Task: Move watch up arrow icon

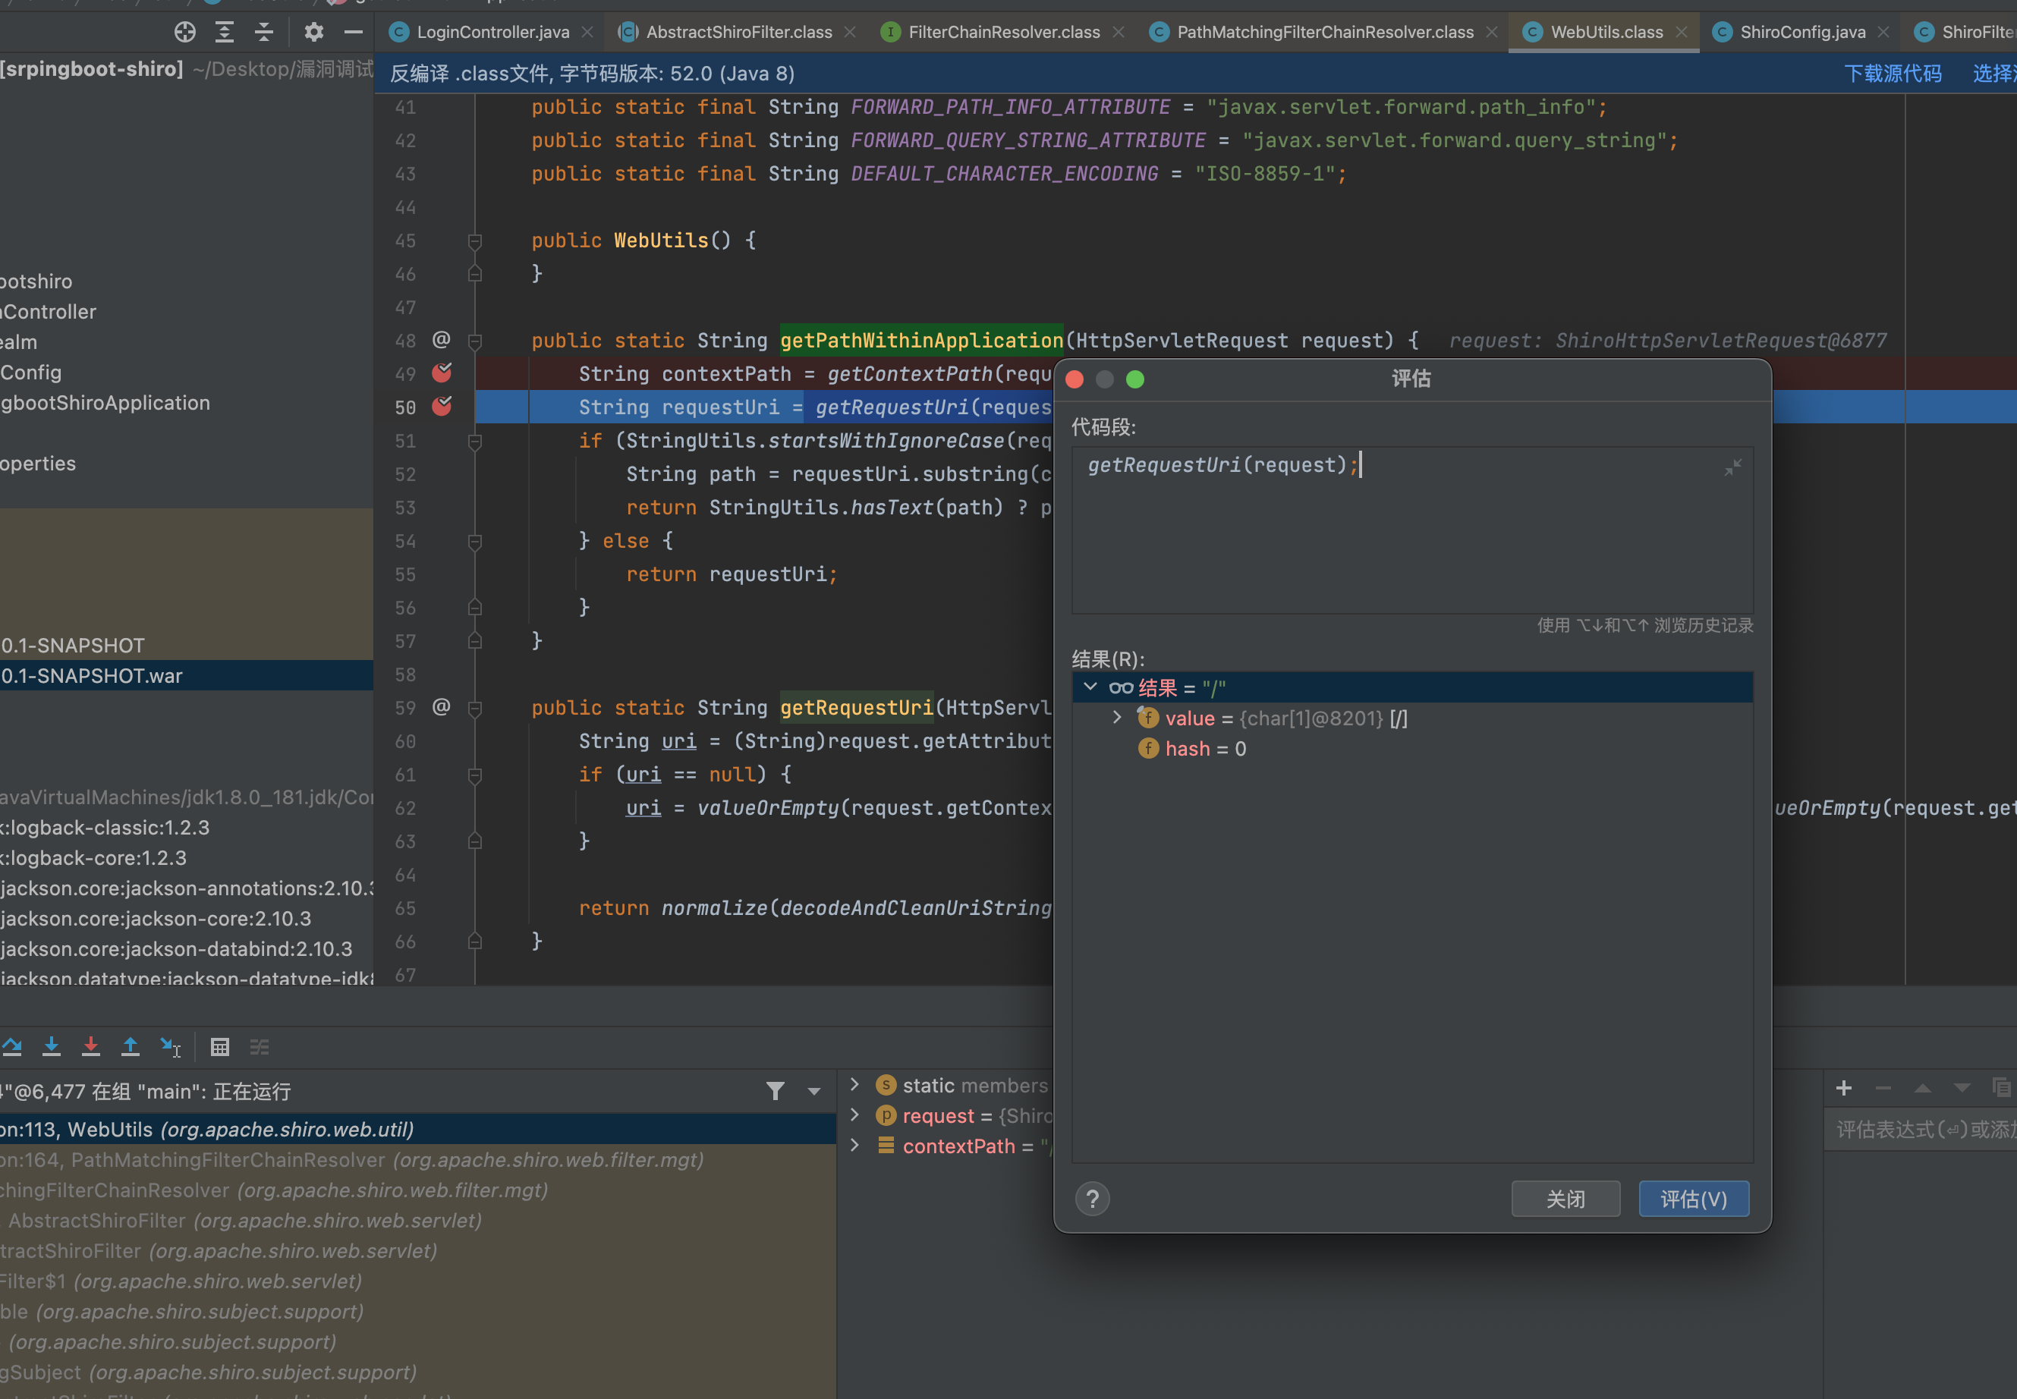Action: (x=1922, y=1088)
